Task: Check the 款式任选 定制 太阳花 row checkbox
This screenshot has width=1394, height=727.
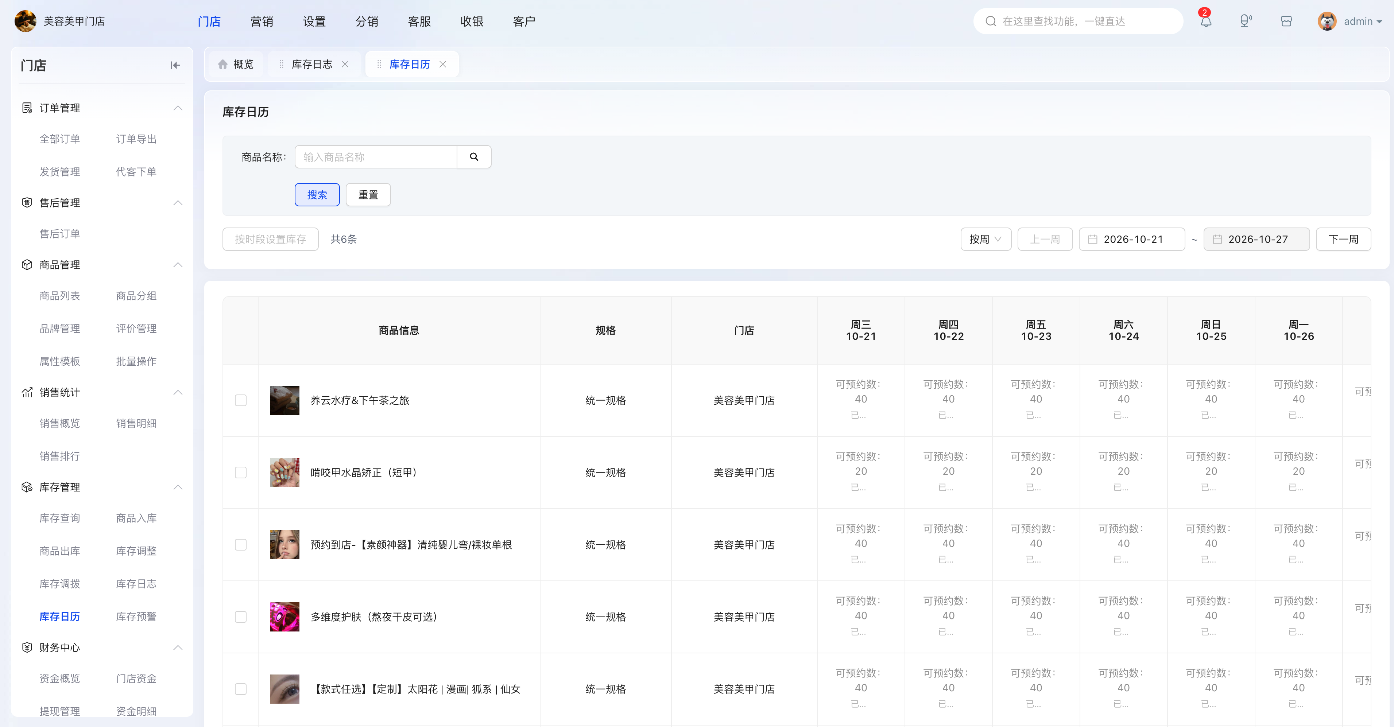Action: coord(241,689)
